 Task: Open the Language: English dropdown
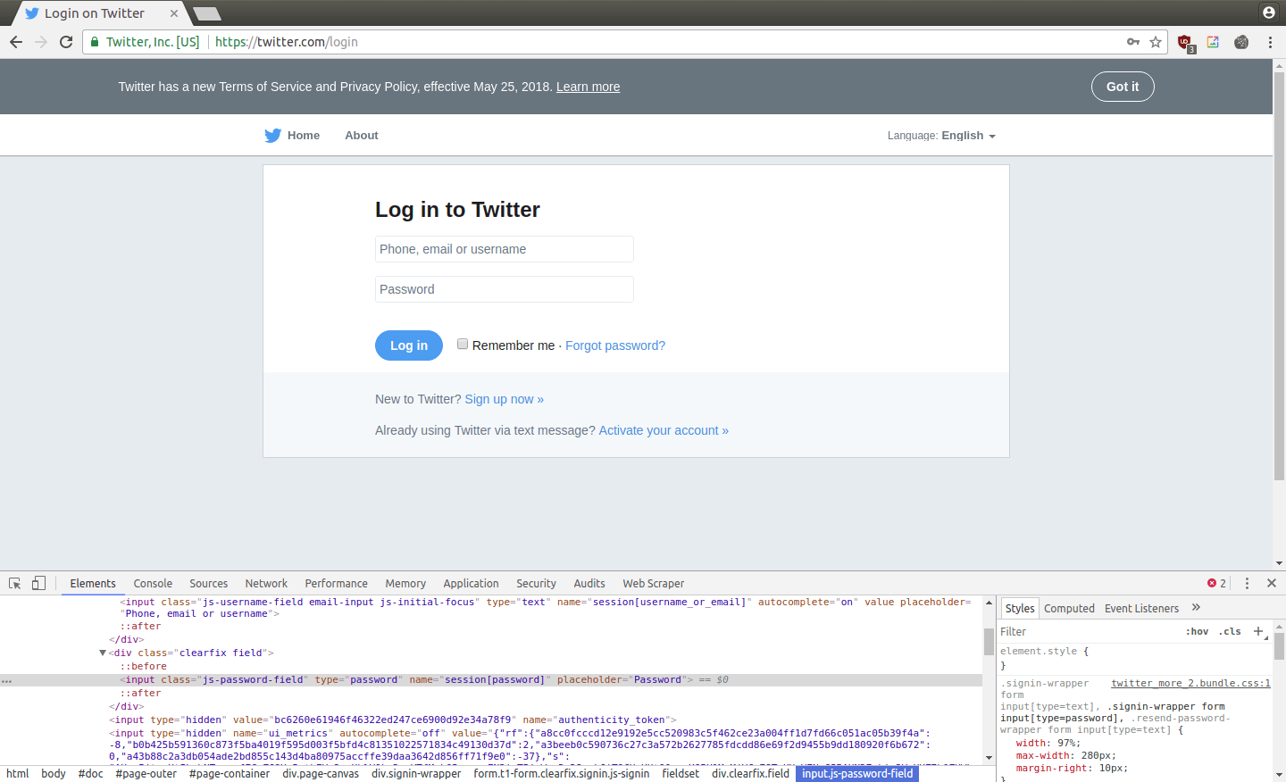tap(941, 136)
